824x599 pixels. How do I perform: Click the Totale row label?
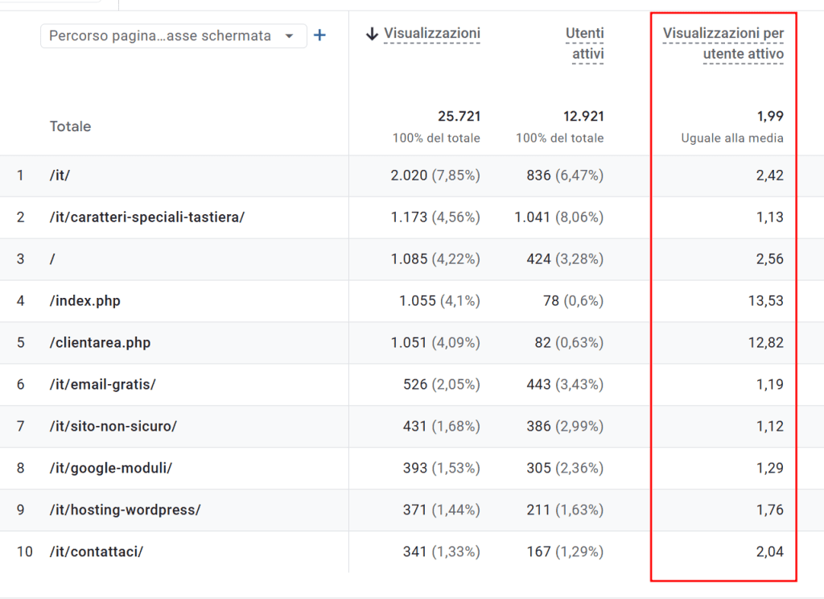[x=70, y=126]
